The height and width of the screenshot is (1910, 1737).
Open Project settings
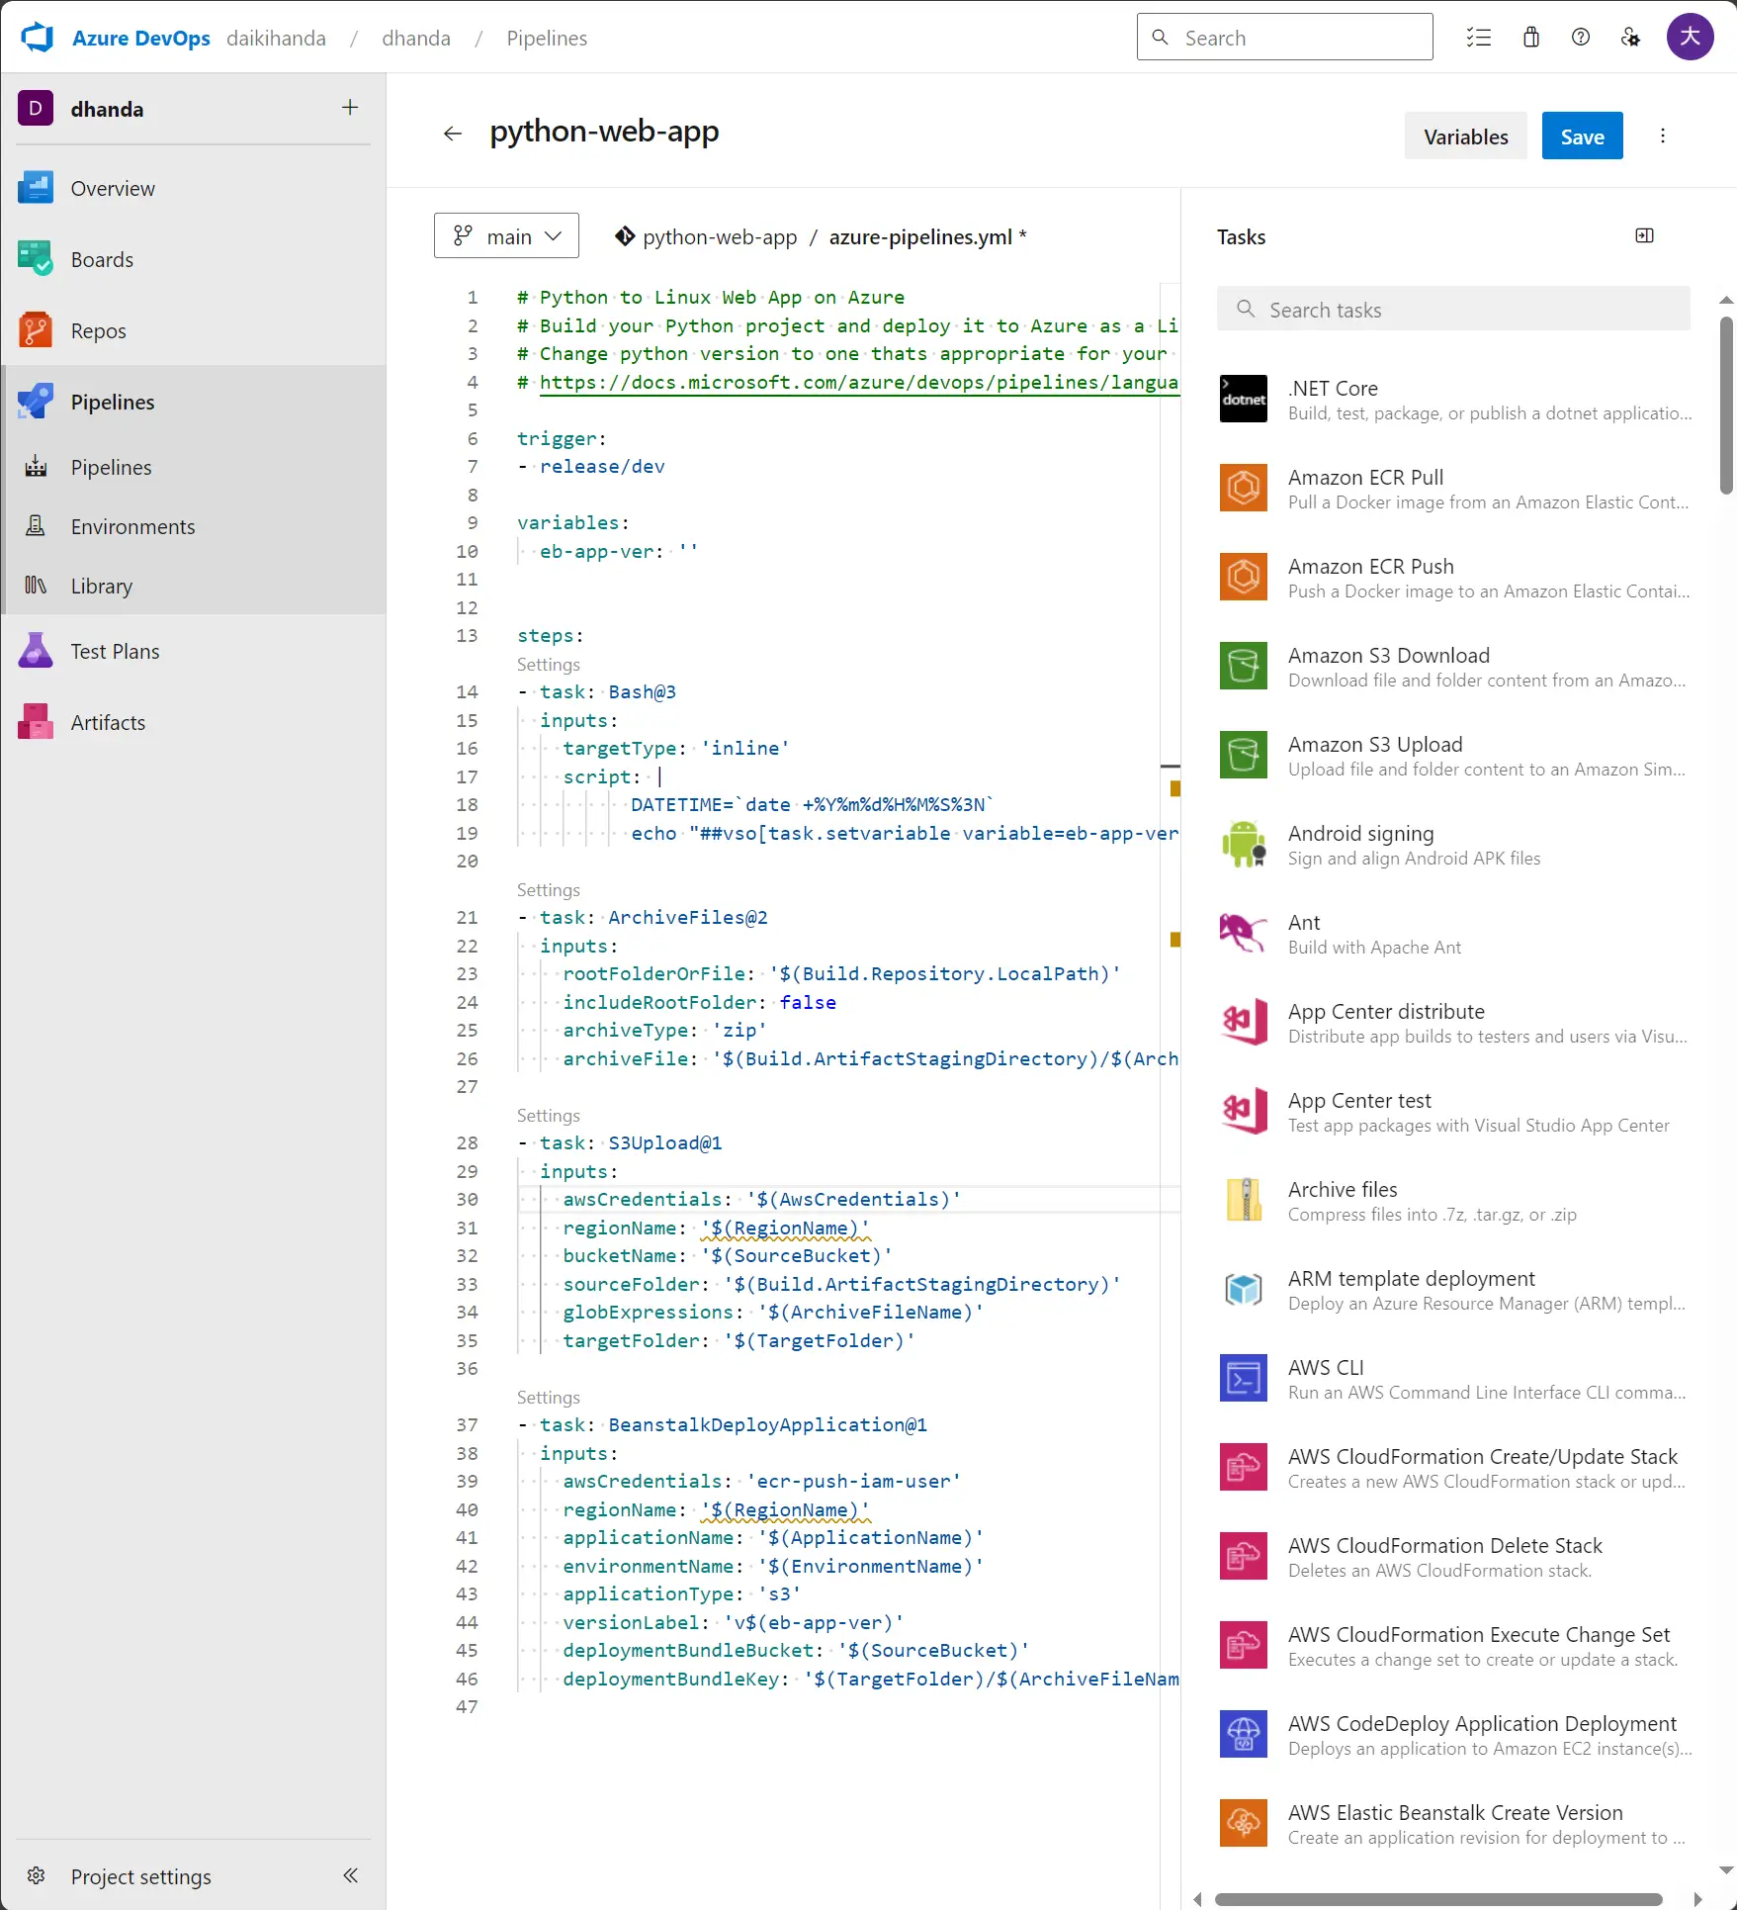click(141, 1875)
